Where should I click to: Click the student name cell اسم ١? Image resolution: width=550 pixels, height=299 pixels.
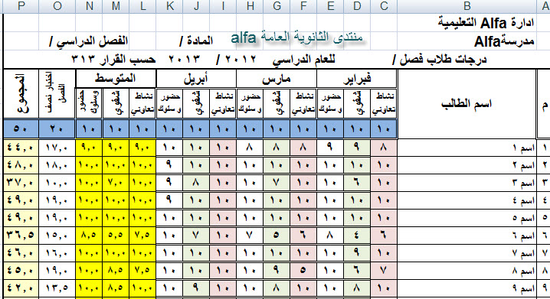pyautogui.click(x=467, y=148)
